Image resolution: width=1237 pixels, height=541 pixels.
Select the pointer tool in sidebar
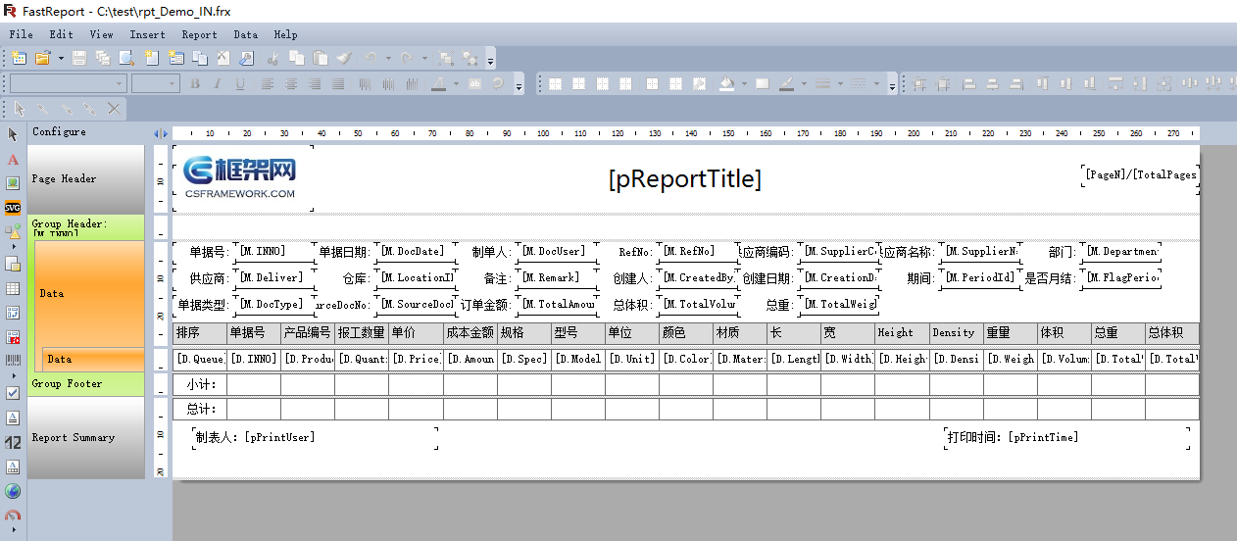coord(13,134)
